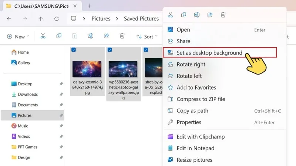Expand the breadcrumb chevron before Pictures
The width and height of the screenshot is (296, 166).
pyautogui.click(x=85, y=18)
